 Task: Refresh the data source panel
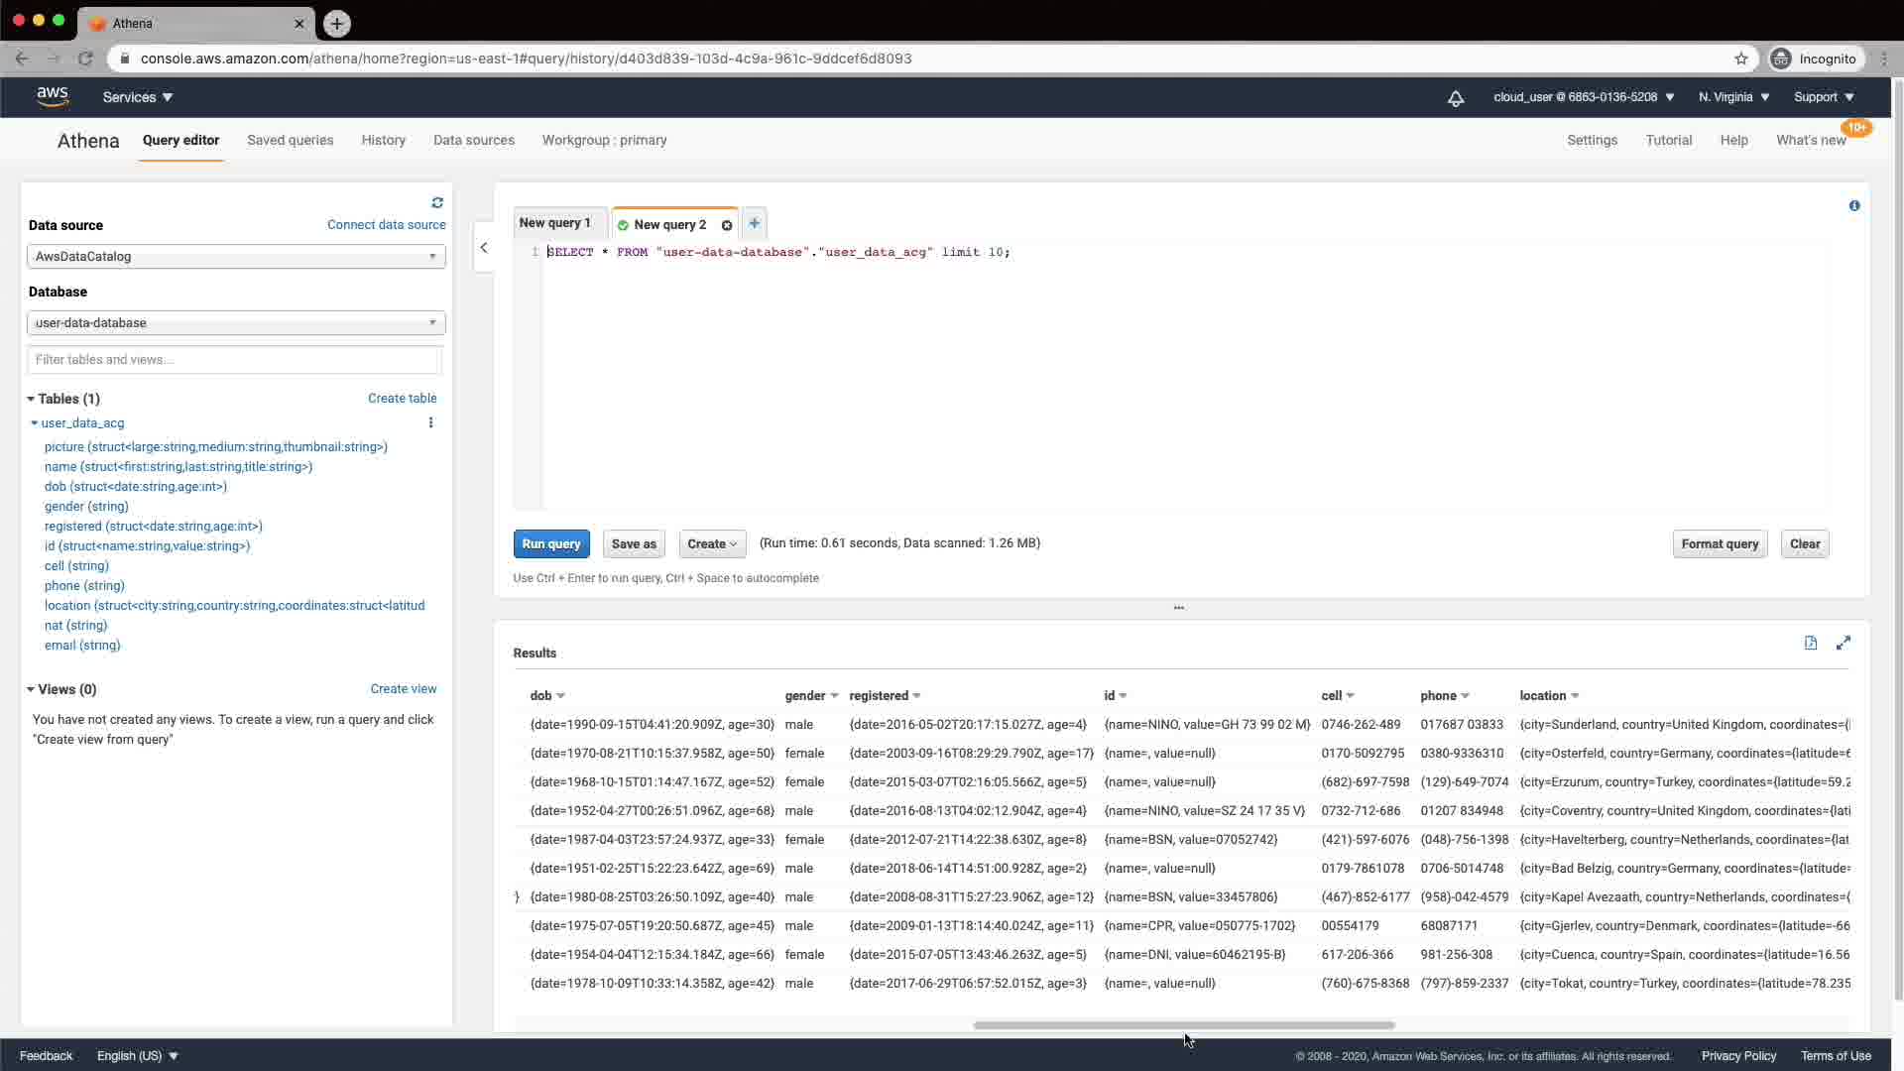pos(437,202)
